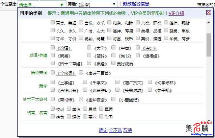
Task: Check the 富贵、荣耀 checkbox
Action: click(53, 23)
